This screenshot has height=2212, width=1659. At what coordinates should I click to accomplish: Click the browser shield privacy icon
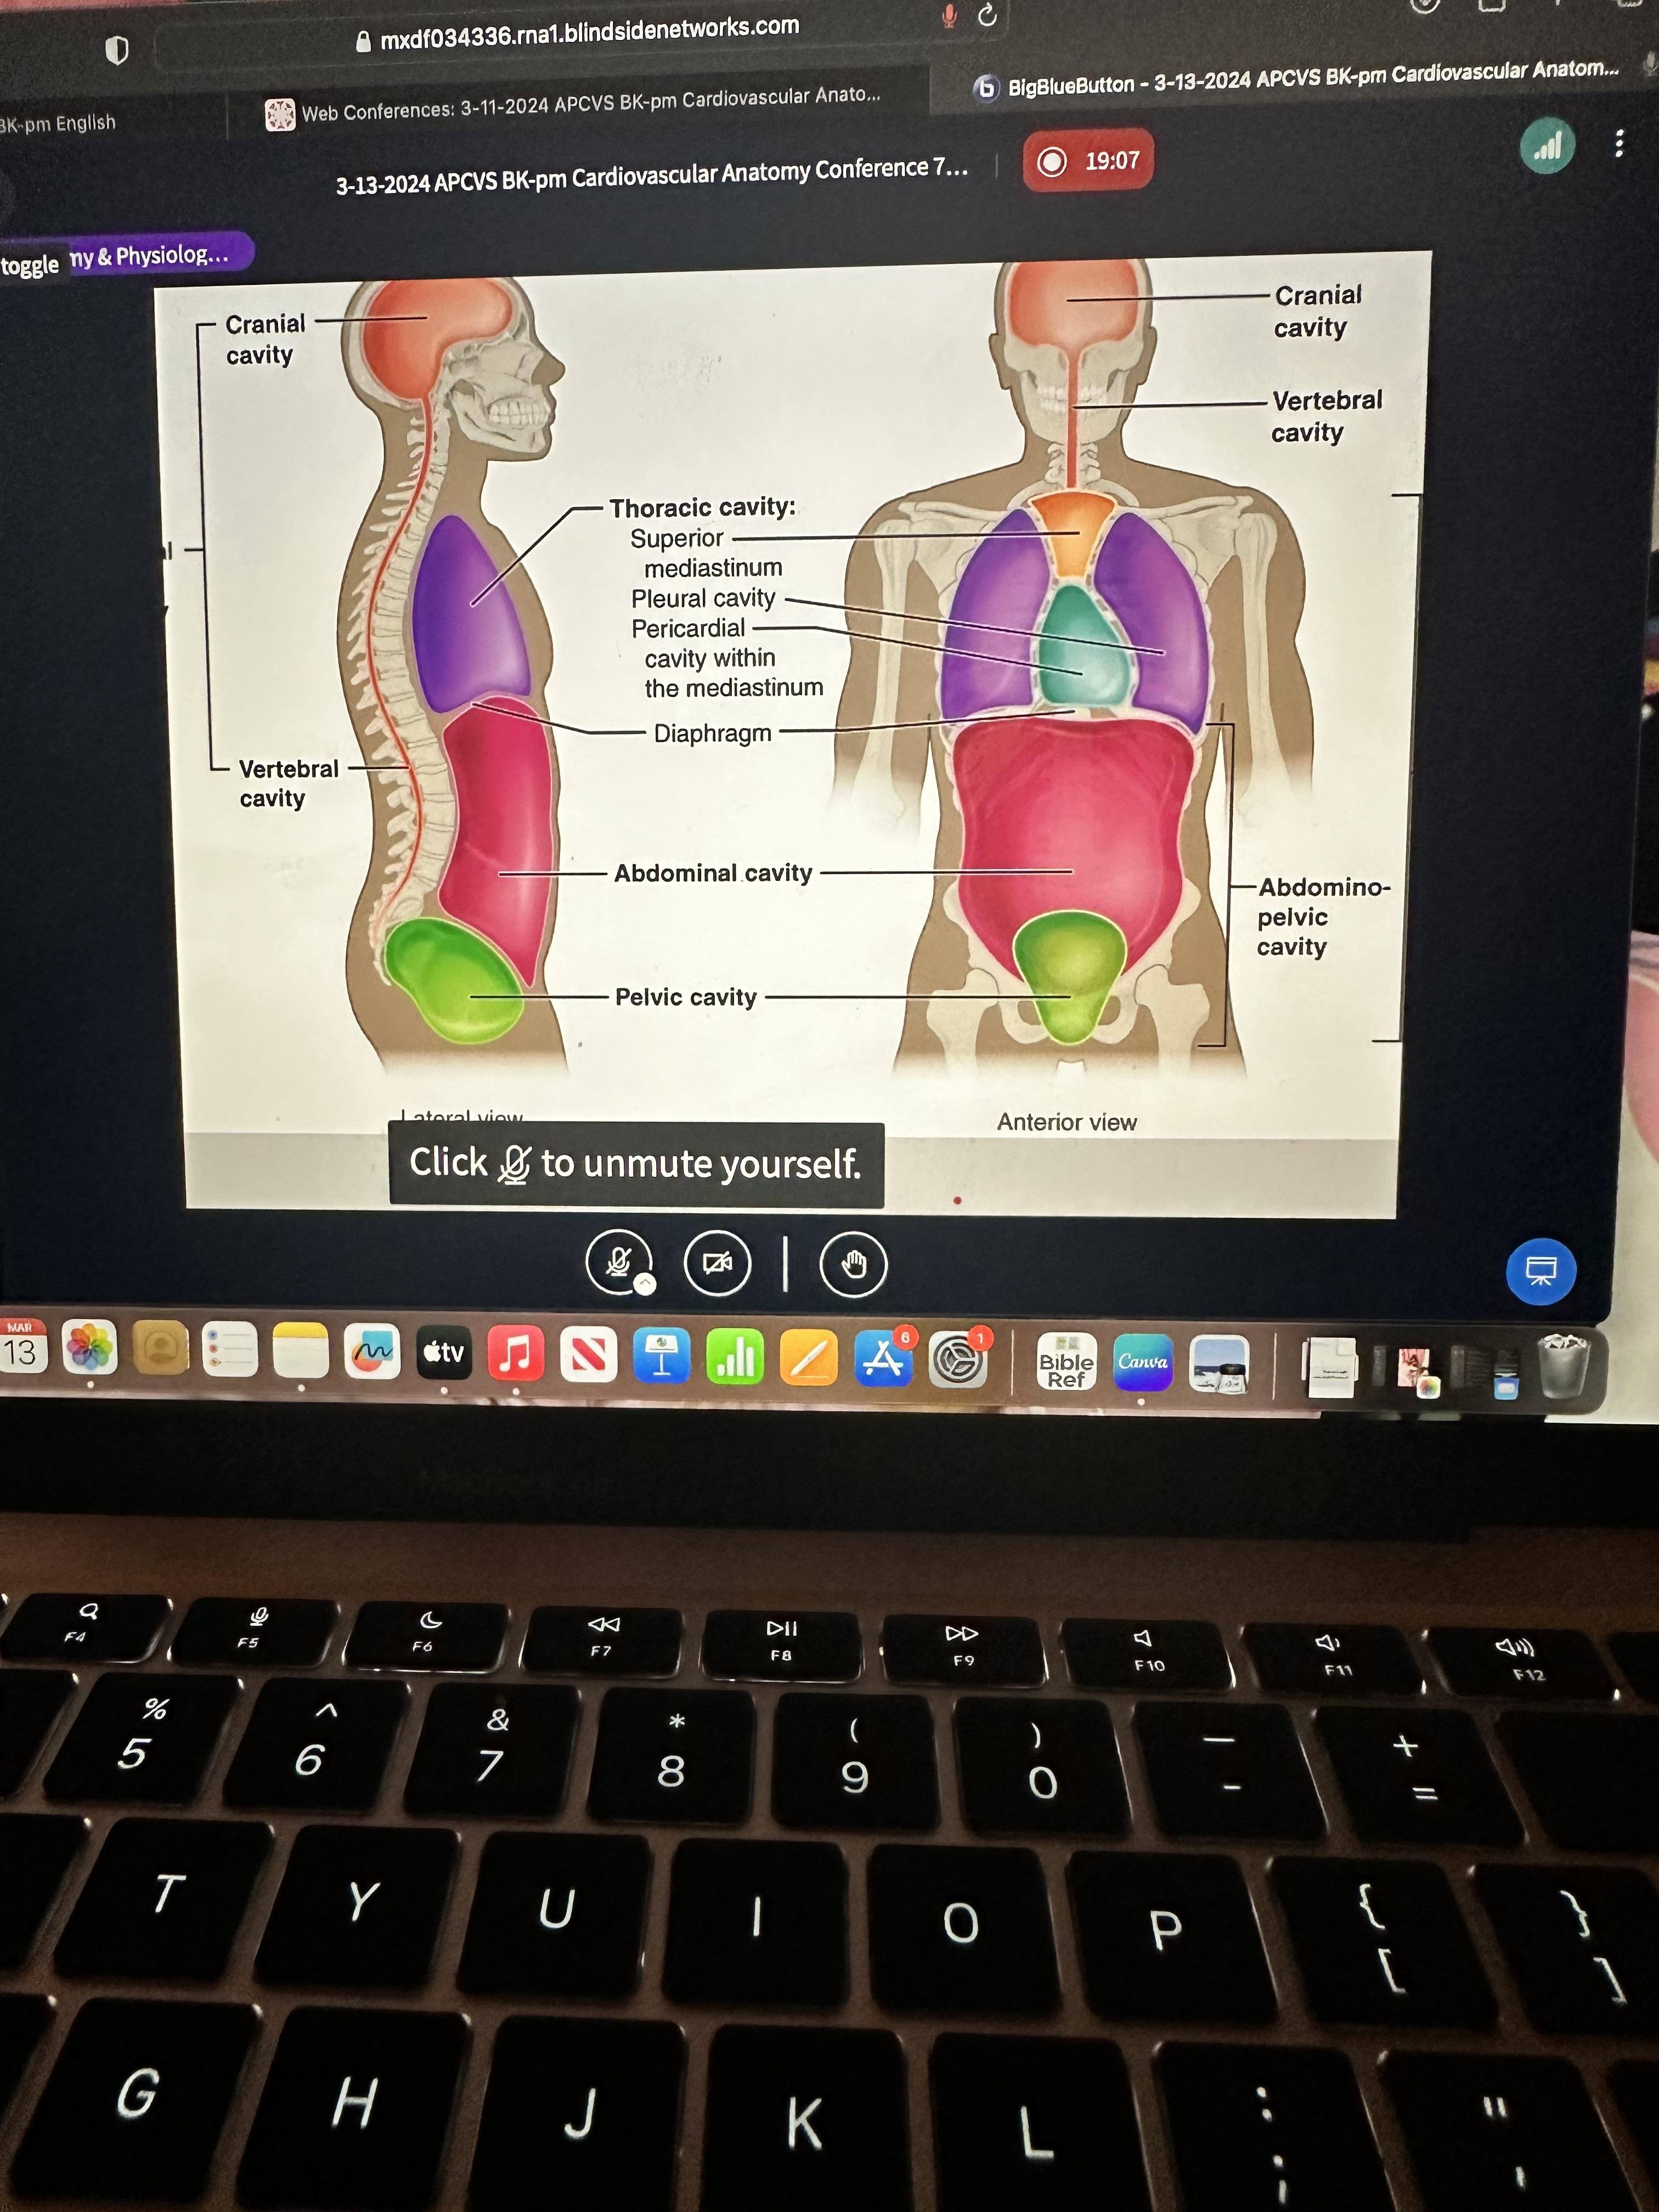pyautogui.click(x=117, y=50)
